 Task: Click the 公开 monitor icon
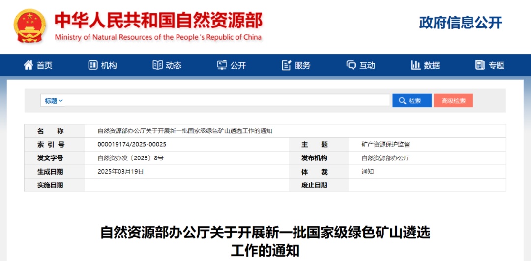(x=222, y=65)
